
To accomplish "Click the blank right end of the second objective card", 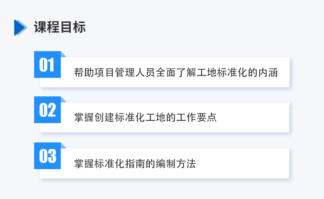I will pos(256,118).
